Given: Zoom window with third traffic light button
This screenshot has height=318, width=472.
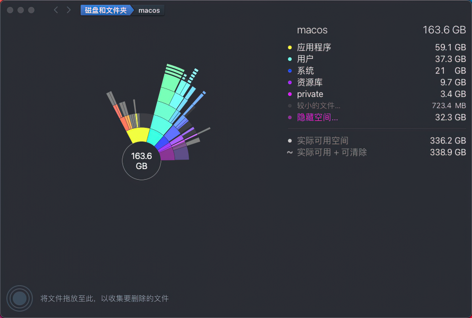Looking at the screenshot, I should [x=31, y=10].
